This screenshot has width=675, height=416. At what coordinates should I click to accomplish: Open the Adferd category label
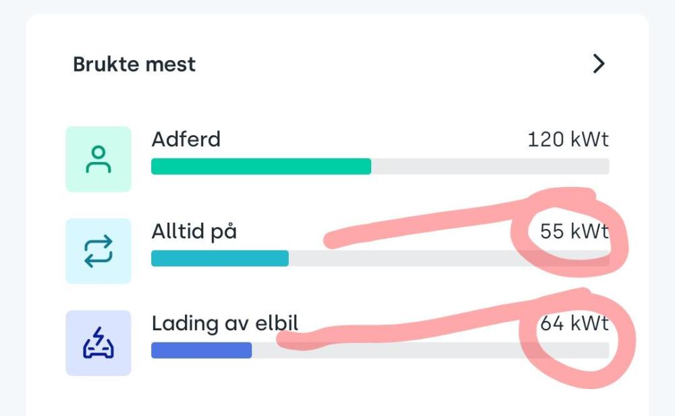[x=186, y=139]
